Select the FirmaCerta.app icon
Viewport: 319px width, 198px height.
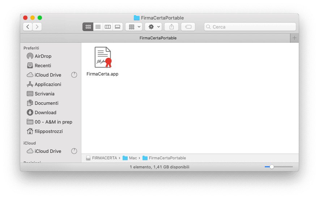[103, 57]
